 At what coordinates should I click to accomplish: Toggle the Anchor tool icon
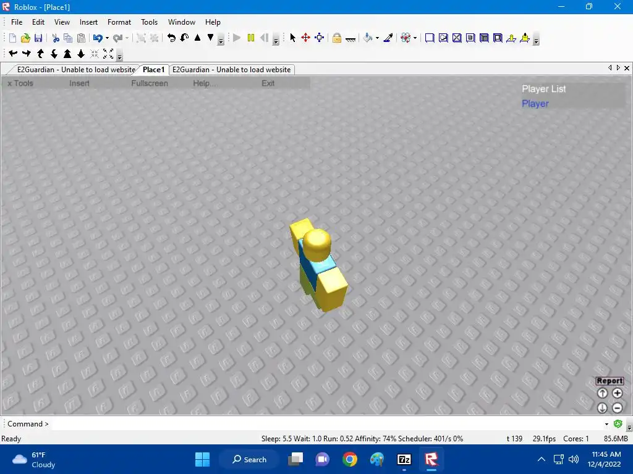350,39
